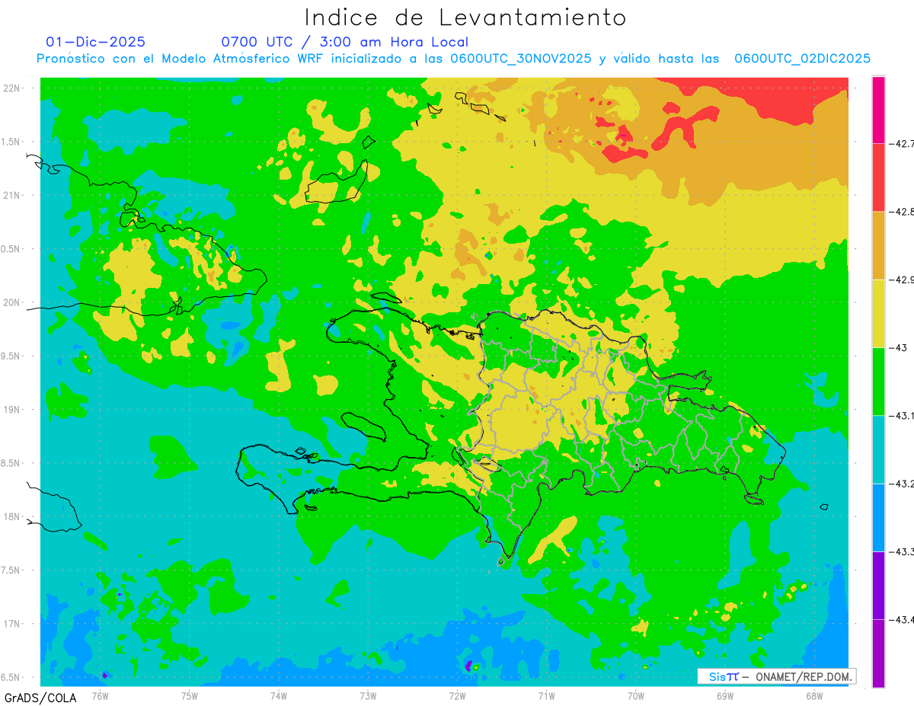Click the '0700 UTC / 3:00 am Hora Local' text
The width and height of the screenshot is (914, 706).
[x=345, y=42]
